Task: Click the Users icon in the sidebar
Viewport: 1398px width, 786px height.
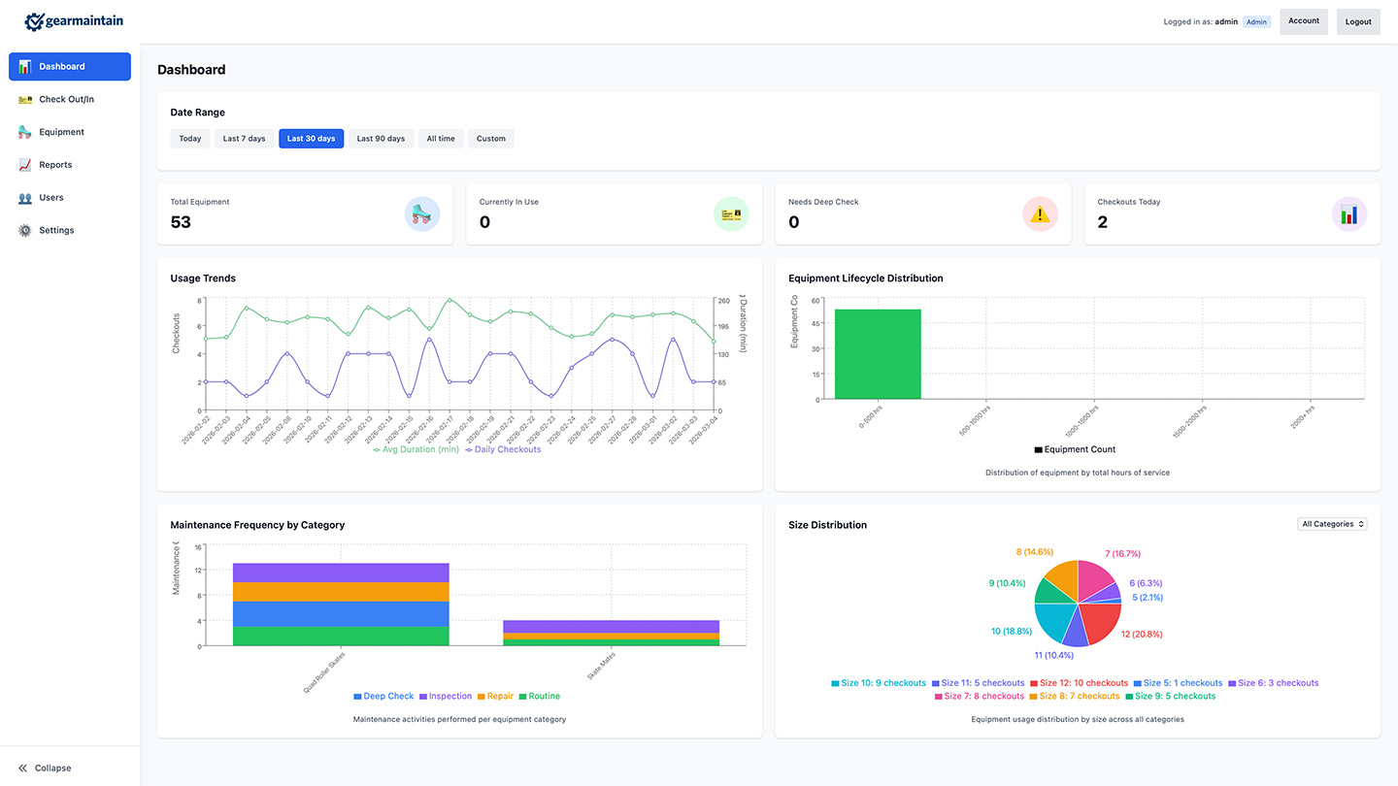Action: 23,197
